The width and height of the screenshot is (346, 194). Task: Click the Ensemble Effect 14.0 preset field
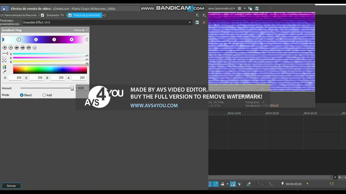coord(107,23)
